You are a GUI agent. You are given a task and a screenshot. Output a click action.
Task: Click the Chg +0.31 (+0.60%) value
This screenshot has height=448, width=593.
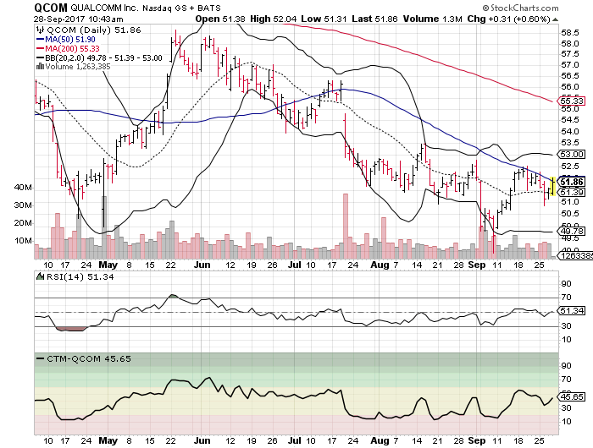click(508, 19)
